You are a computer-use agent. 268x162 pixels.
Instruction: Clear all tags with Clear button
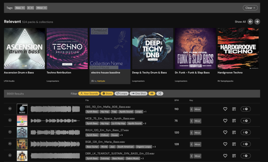250,8
